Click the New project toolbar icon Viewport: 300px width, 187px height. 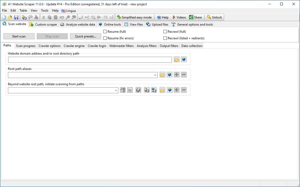coord(4,18)
